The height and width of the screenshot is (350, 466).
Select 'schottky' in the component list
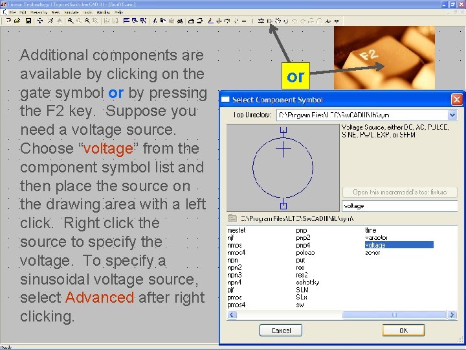tap(307, 282)
